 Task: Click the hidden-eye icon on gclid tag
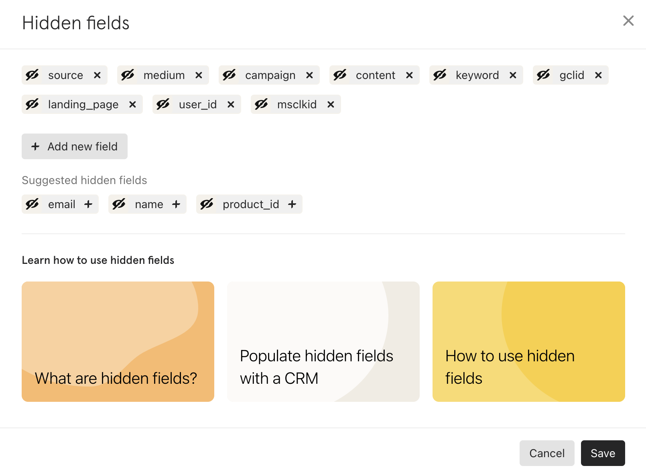pyautogui.click(x=543, y=75)
